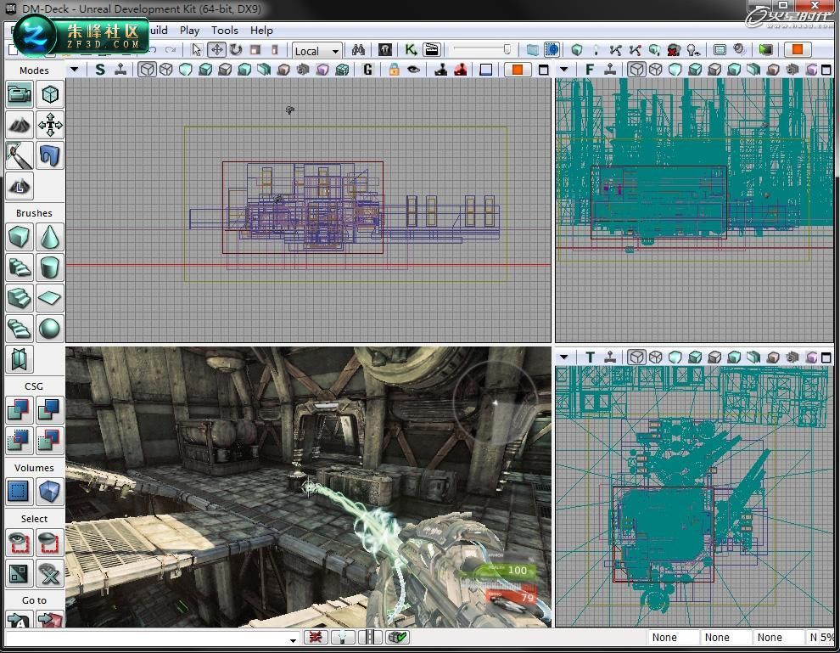
Task: Choose the arrow selection tool
Action: coord(197,50)
